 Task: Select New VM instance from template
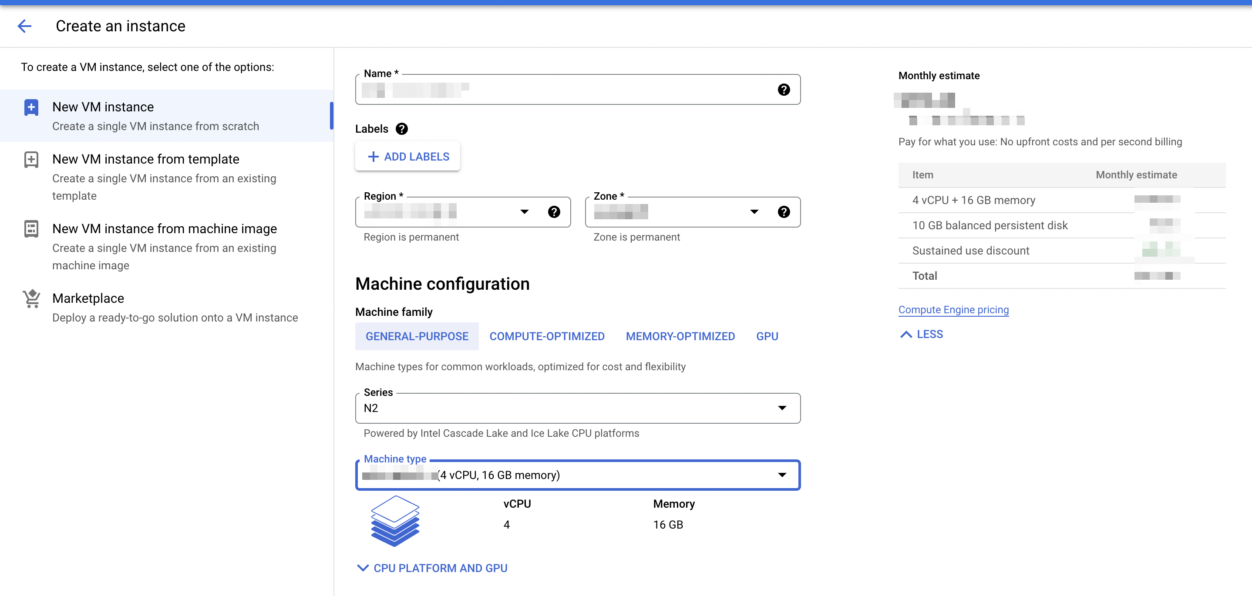[x=166, y=177]
